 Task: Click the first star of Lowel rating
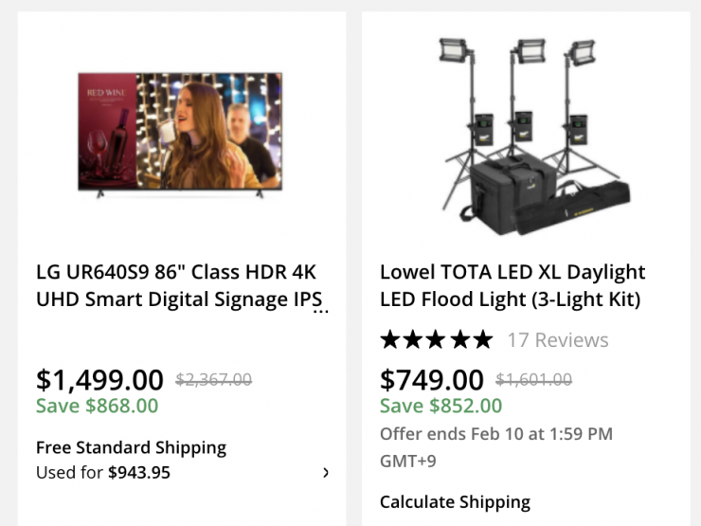tap(390, 339)
